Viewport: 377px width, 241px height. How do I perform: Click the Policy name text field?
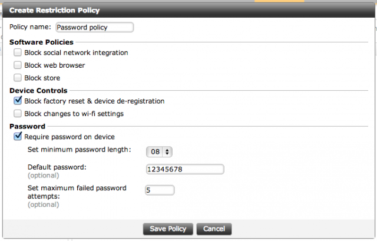click(x=95, y=27)
